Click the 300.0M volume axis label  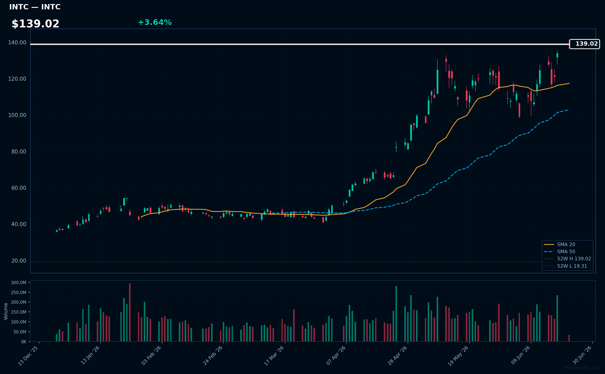tap(19, 283)
